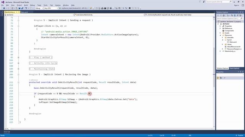Select the Assets folder in Solution Explorer
245x137 pixels.
tap(227, 33)
